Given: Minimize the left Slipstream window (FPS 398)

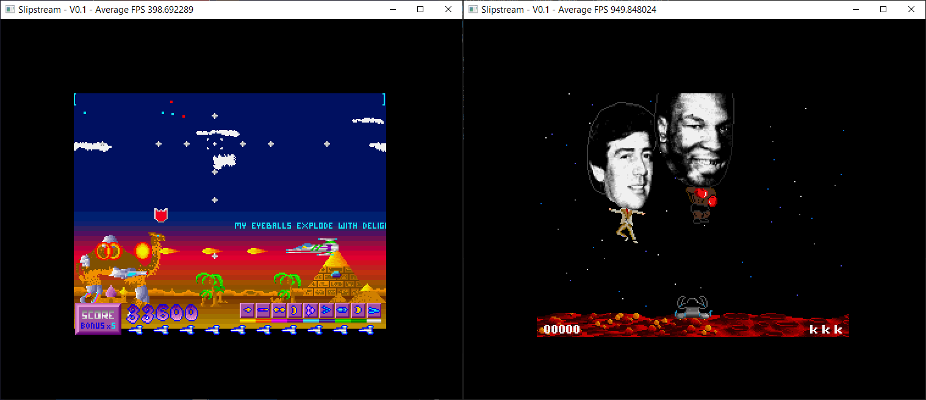Looking at the screenshot, I should click(392, 9).
